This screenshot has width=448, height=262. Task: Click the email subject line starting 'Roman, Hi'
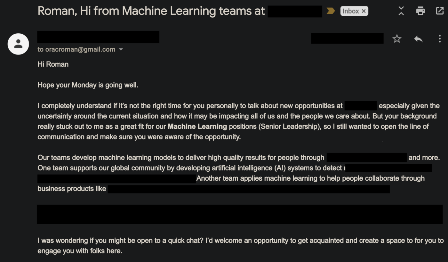coord(151,11)
